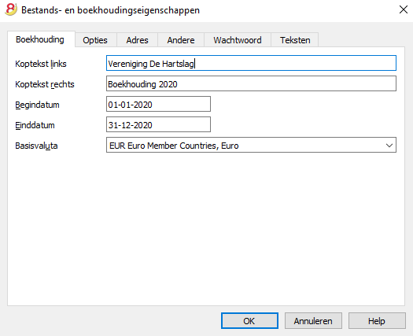The image size is (413, 336).
Task: Click the Begindatum label
Action: (x=37, y=105)
